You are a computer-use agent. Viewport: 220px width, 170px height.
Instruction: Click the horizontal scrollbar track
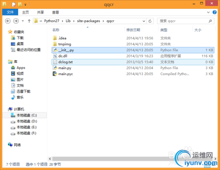click(133, 159)
